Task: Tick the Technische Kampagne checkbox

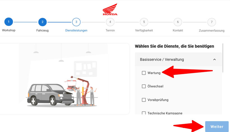Action: coord(144,113)
